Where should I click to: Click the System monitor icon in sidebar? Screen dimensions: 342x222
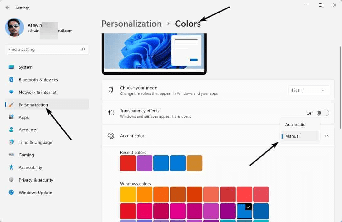coord(12,67)
